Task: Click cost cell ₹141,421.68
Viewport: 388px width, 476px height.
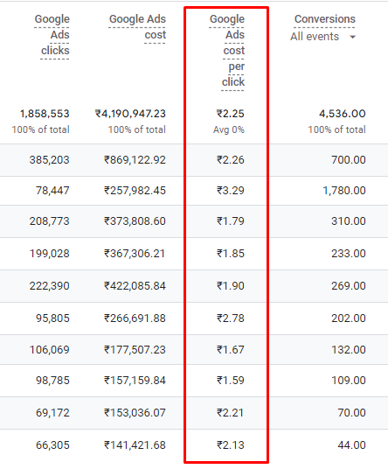Action: coord(135,445)
